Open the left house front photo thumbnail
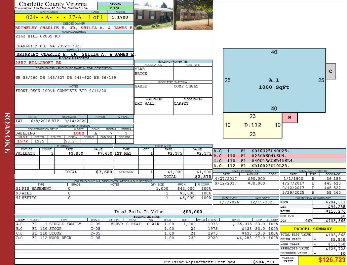The height and width of the screenshot is (265, 347). (153, 15)
